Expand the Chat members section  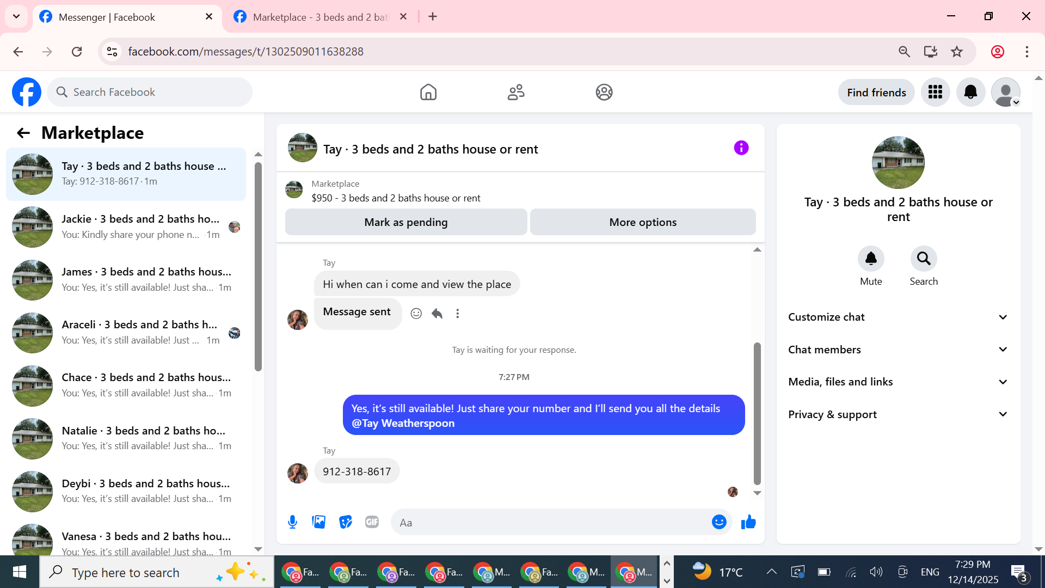(898, 350)
